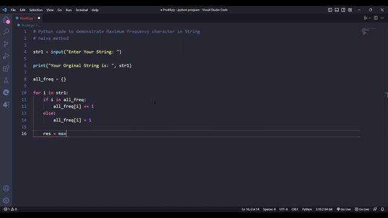Open the Accounts menu
The image size is (388, 218).
coord(6,188)
